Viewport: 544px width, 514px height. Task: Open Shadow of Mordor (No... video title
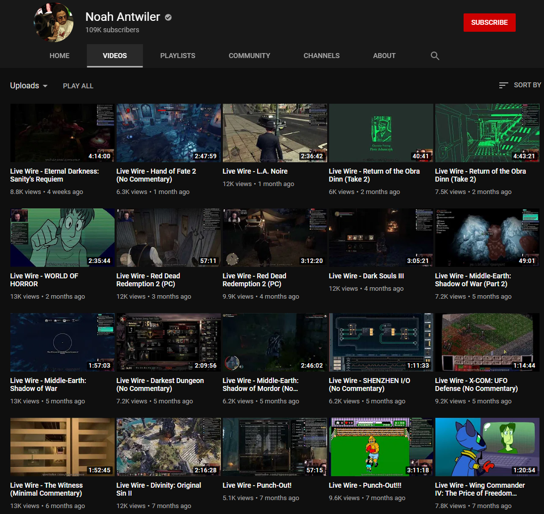(x=260, y=385)
